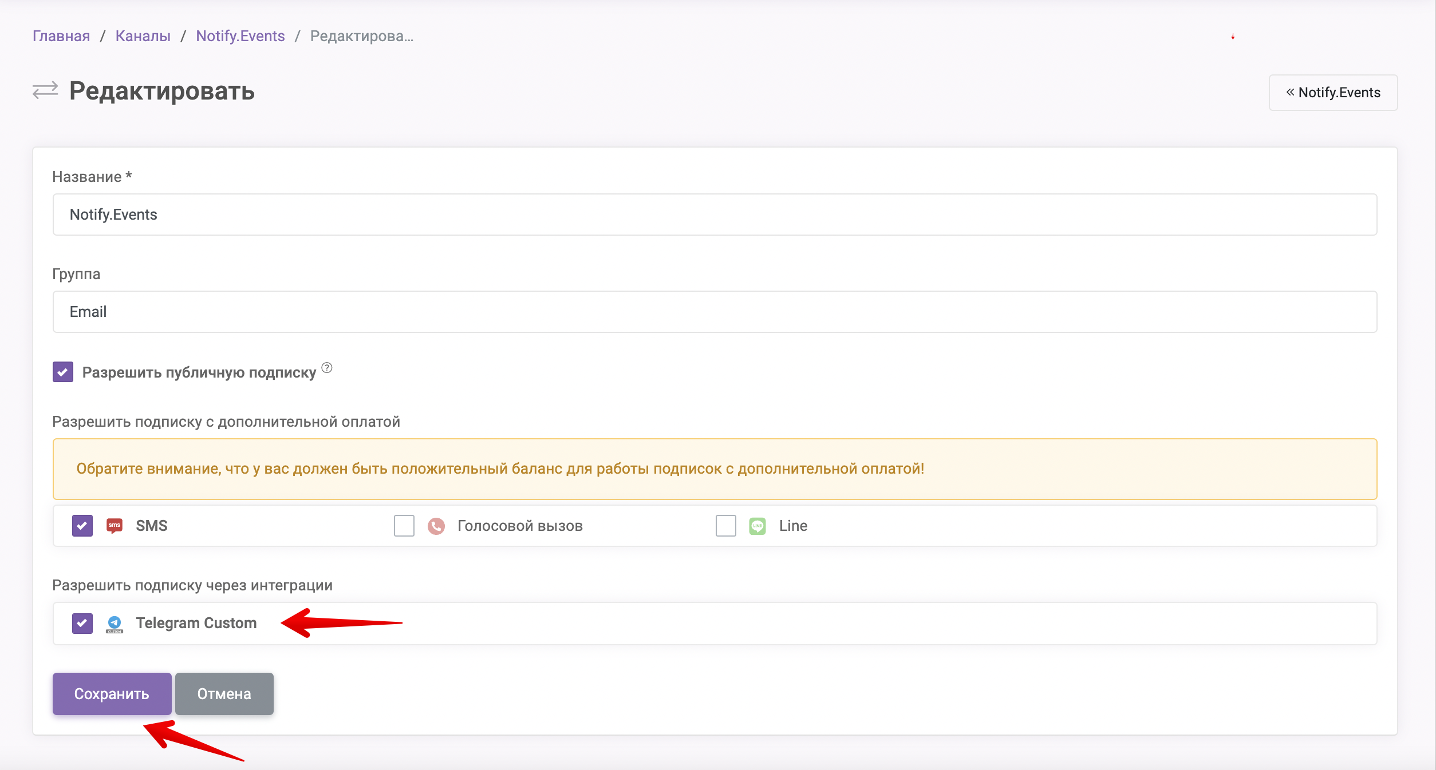Click the Сохранить save button
This screenshot has width=1436, height=770.
tap(111, 693)
